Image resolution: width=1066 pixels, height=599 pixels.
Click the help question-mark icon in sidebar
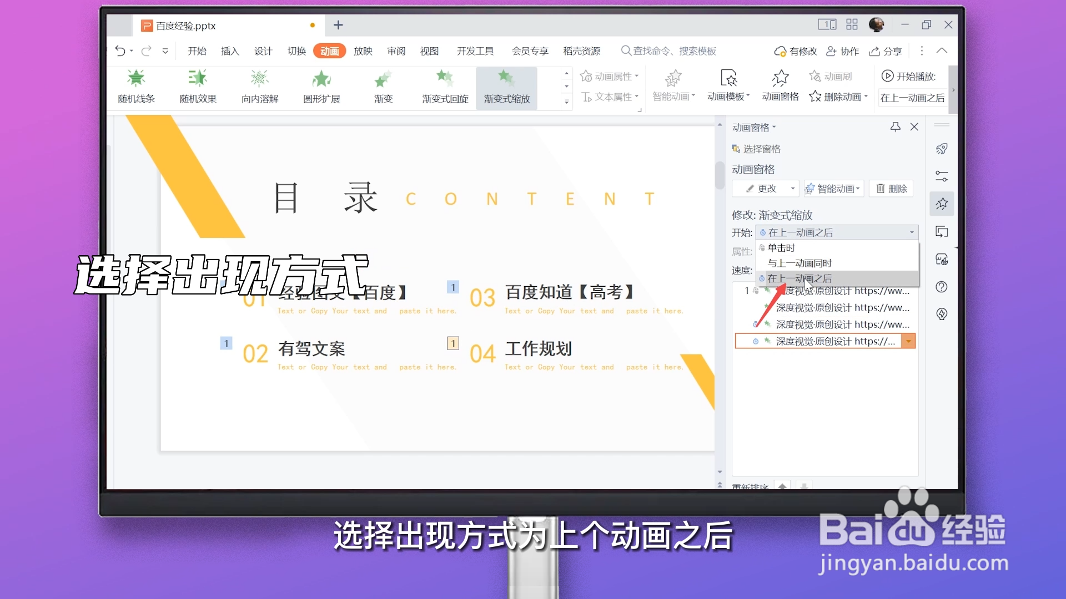coord(942,287)
